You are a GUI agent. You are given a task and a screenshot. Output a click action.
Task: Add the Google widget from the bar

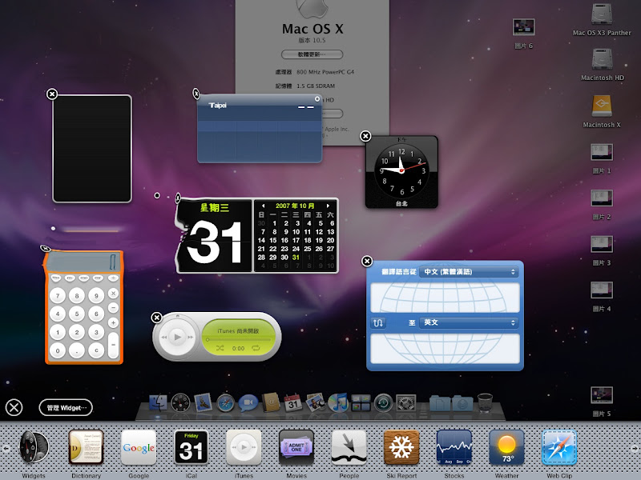click(139, 447)
